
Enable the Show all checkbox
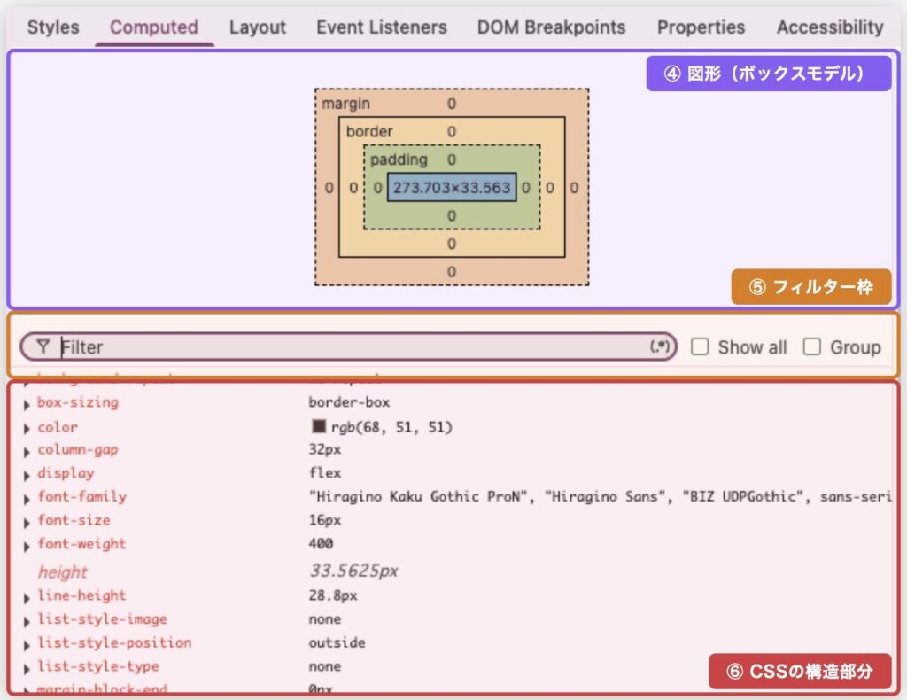700,346
